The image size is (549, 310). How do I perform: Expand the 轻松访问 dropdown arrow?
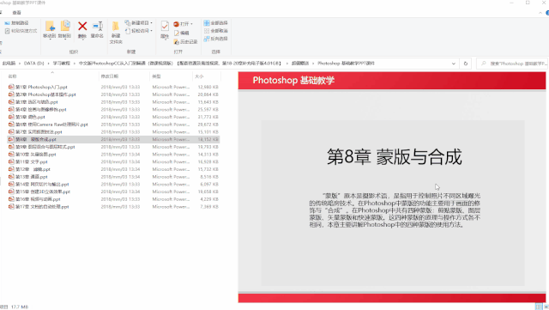click(x=151, y=31)
